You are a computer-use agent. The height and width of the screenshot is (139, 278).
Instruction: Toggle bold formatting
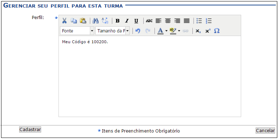[x=117, y=21]
